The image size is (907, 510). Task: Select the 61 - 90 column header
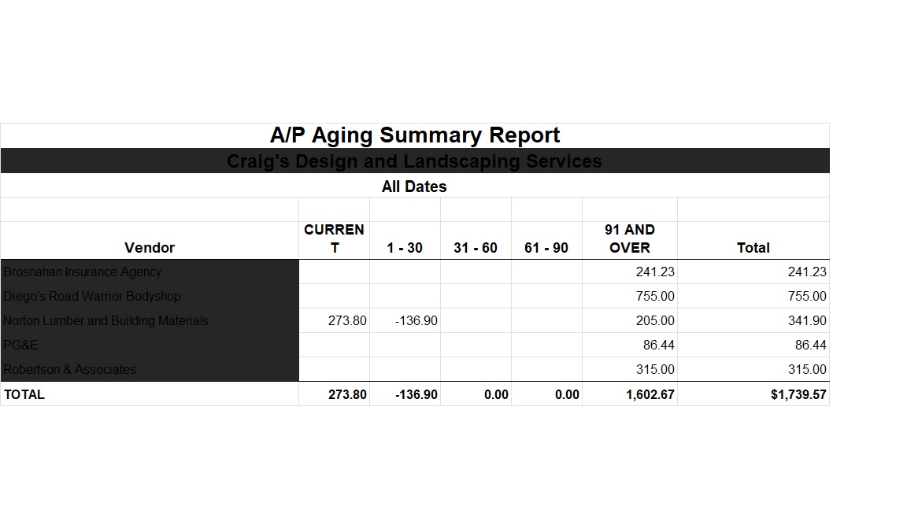pos(546,247)
